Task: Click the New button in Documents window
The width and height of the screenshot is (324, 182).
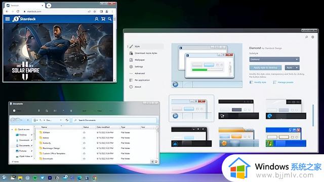Action: click(17, 111)
